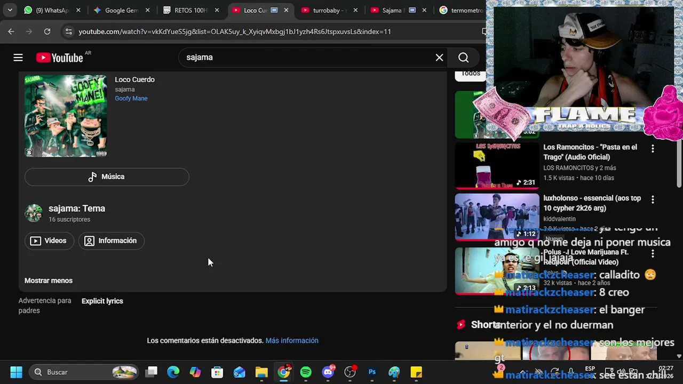Open Task View on the taskbar

tap(152, 372)
